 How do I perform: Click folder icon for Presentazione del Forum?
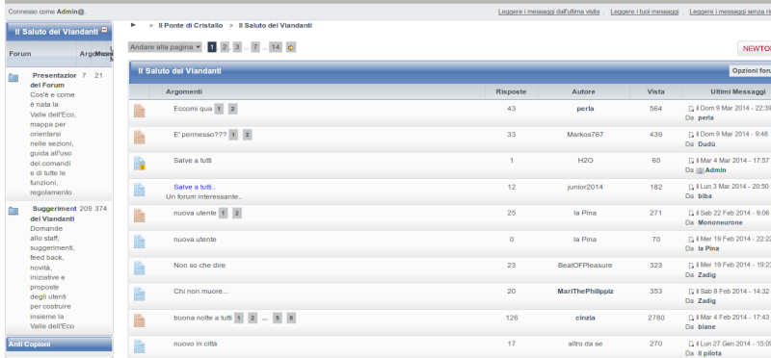[13, 77]
